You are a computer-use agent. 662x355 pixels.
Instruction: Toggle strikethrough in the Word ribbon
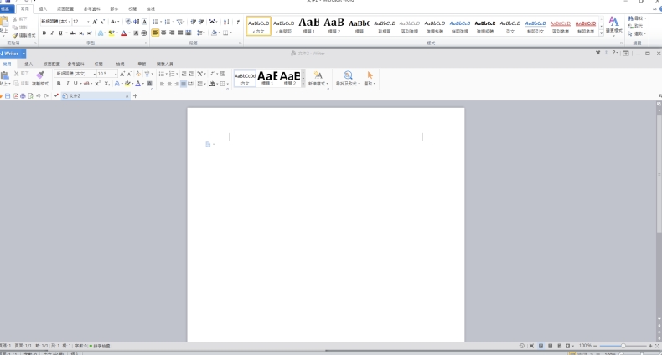click(73, 33)
